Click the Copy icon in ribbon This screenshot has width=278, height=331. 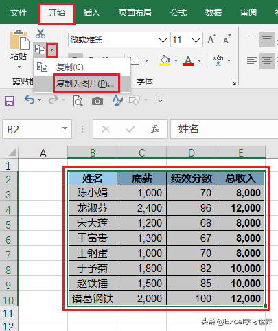coord(40,49)
